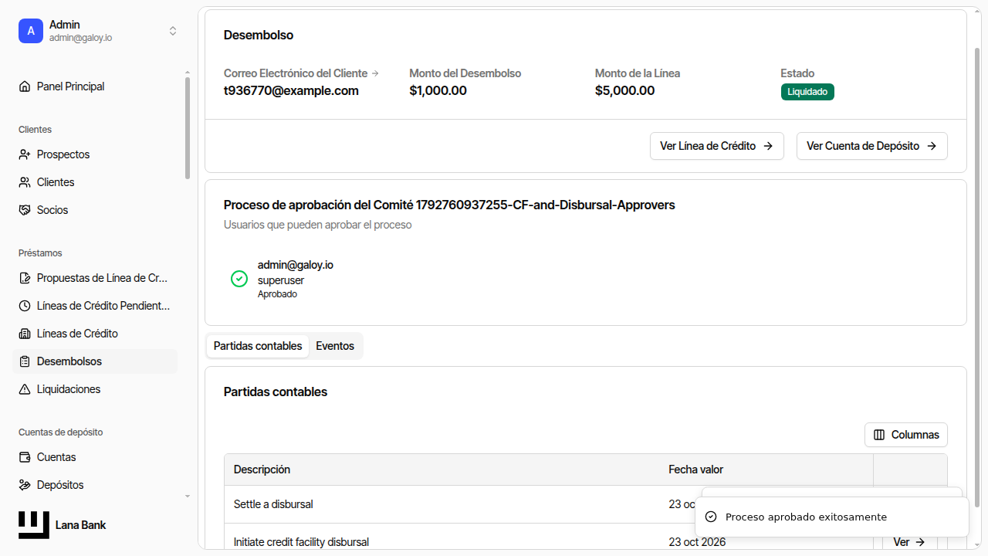Open the Columnas column selector
Viewport: 988px width, 556px height.
click(906, 435)
